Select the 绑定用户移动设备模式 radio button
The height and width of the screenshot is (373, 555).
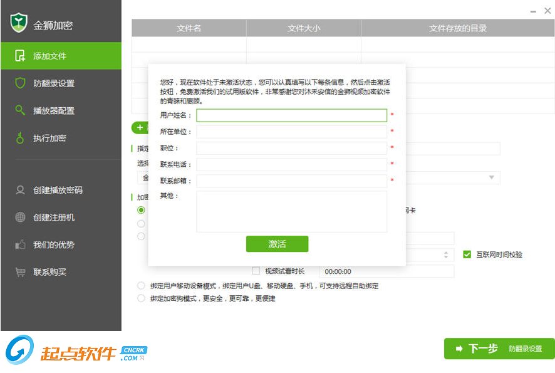tap(142, 285)
